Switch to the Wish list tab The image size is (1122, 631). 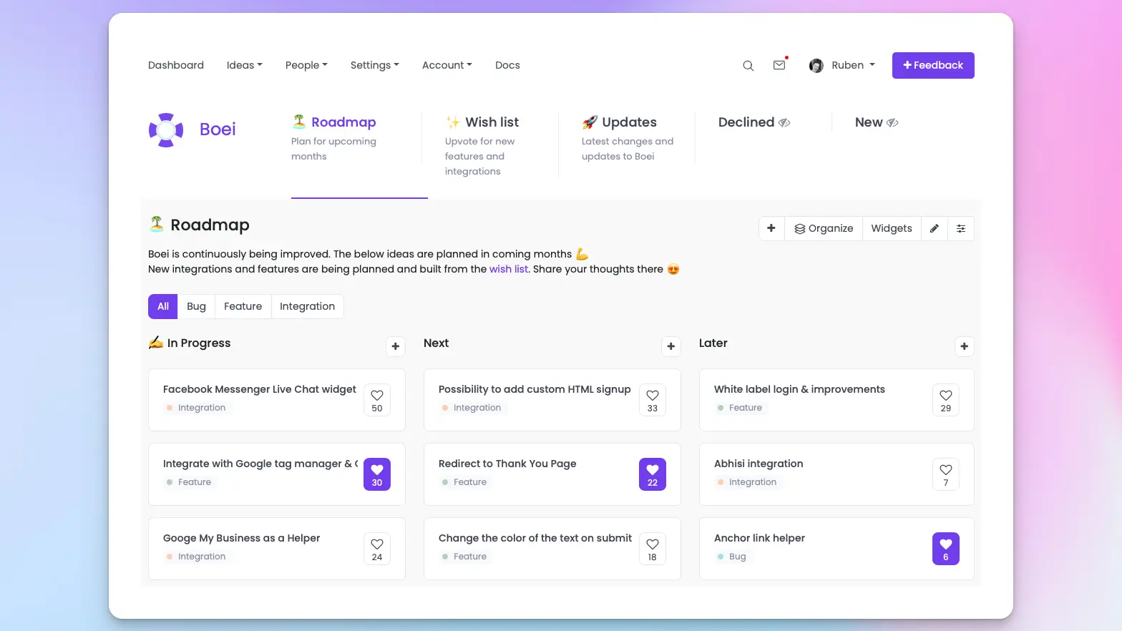[x=492, y=122]
